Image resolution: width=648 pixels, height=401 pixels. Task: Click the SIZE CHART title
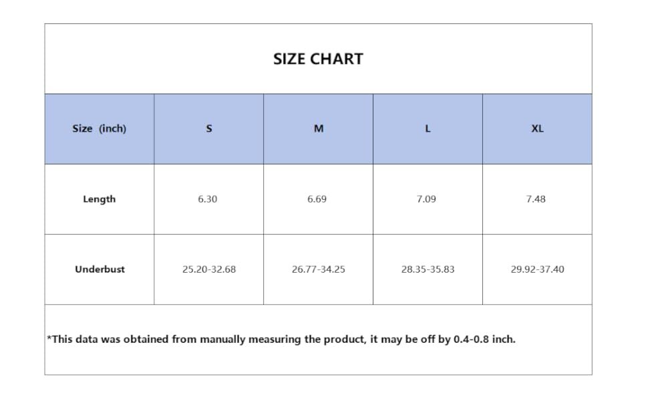(318, 59)
